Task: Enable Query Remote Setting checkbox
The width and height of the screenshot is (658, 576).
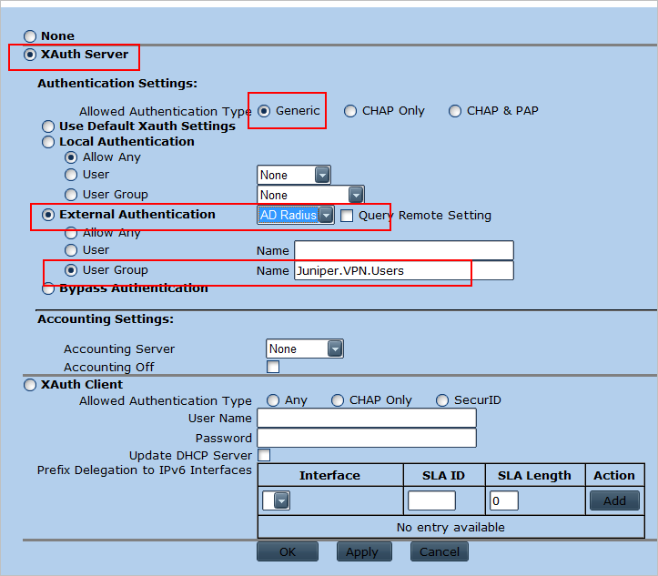Action: tap(347, 216)
